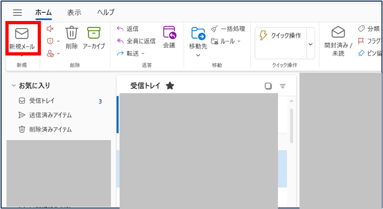Image resolution: width=383 pixels, height=209 pixels.
Task: Click the block sender icon
Action: tap(50, 53)
